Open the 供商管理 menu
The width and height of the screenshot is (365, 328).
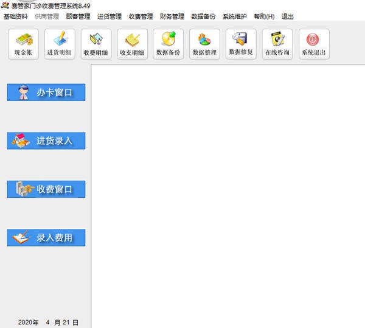click(47, 16)
